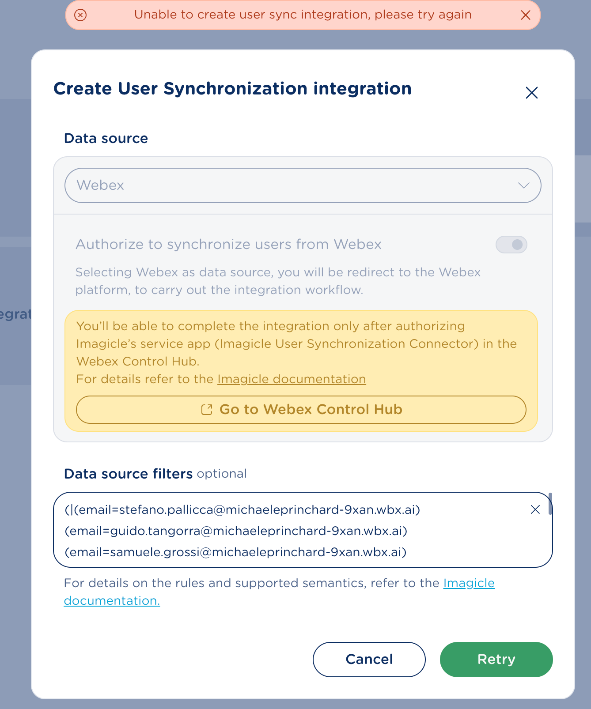Dismiss the error notification with its X

(525, 15)
